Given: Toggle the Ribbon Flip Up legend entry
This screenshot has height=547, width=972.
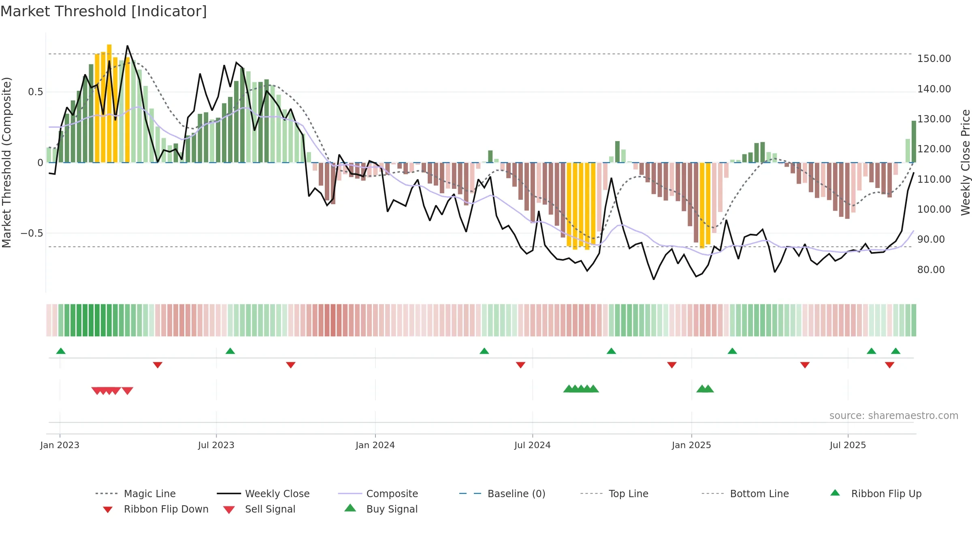Looking at the screenshot, I should tap(876, 494).
